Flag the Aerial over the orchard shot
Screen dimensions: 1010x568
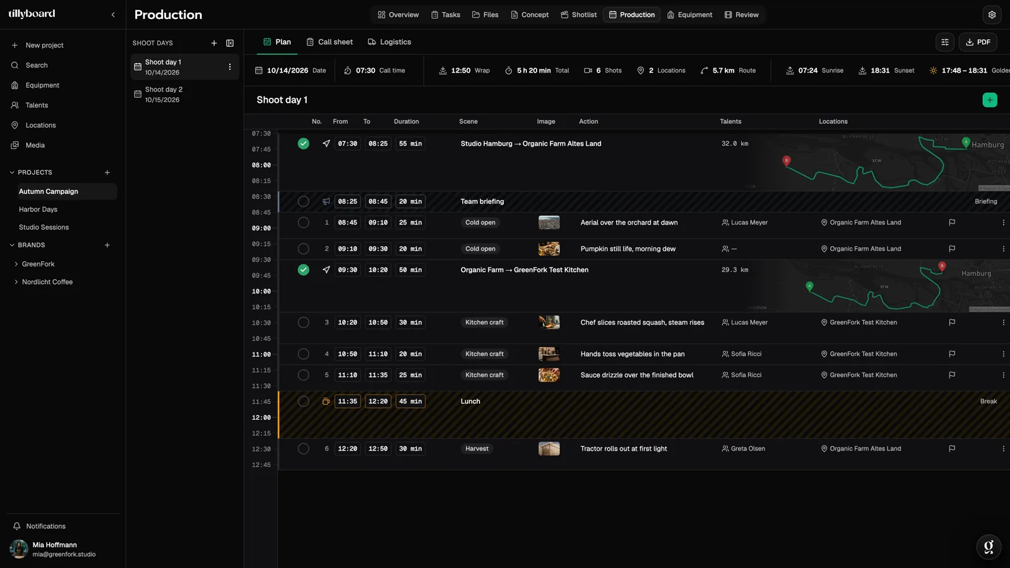tap(952, 222)
